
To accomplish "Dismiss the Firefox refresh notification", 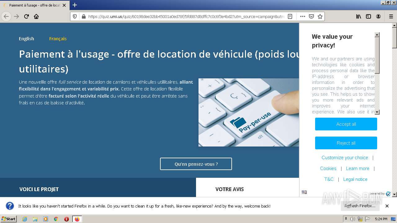I will (x=387, y=206).
